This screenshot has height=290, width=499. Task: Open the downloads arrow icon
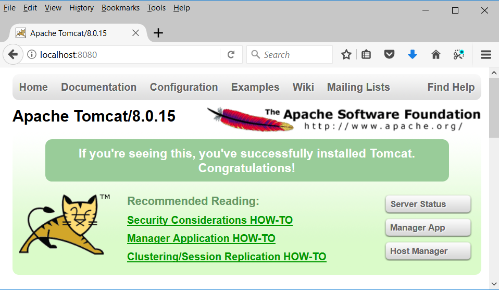pyautogui.click(x=413, y=54)
